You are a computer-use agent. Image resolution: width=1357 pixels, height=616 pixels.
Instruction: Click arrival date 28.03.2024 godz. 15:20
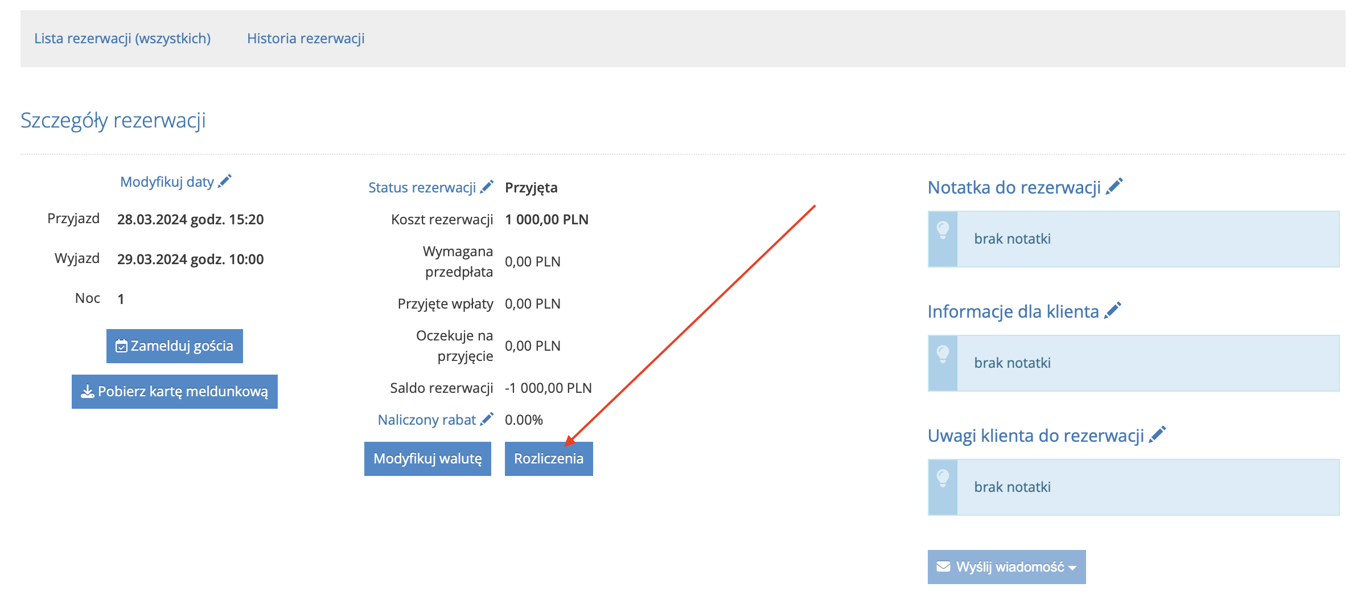191,219
